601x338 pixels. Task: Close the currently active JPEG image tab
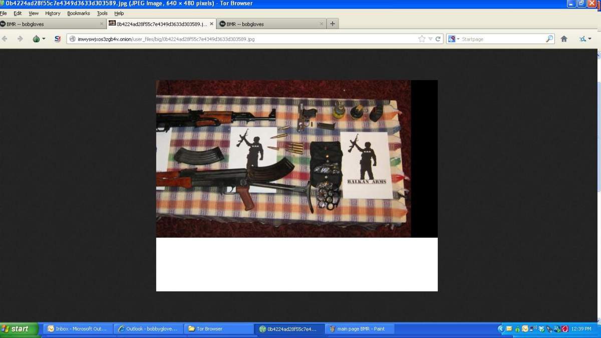click(211, 24)
